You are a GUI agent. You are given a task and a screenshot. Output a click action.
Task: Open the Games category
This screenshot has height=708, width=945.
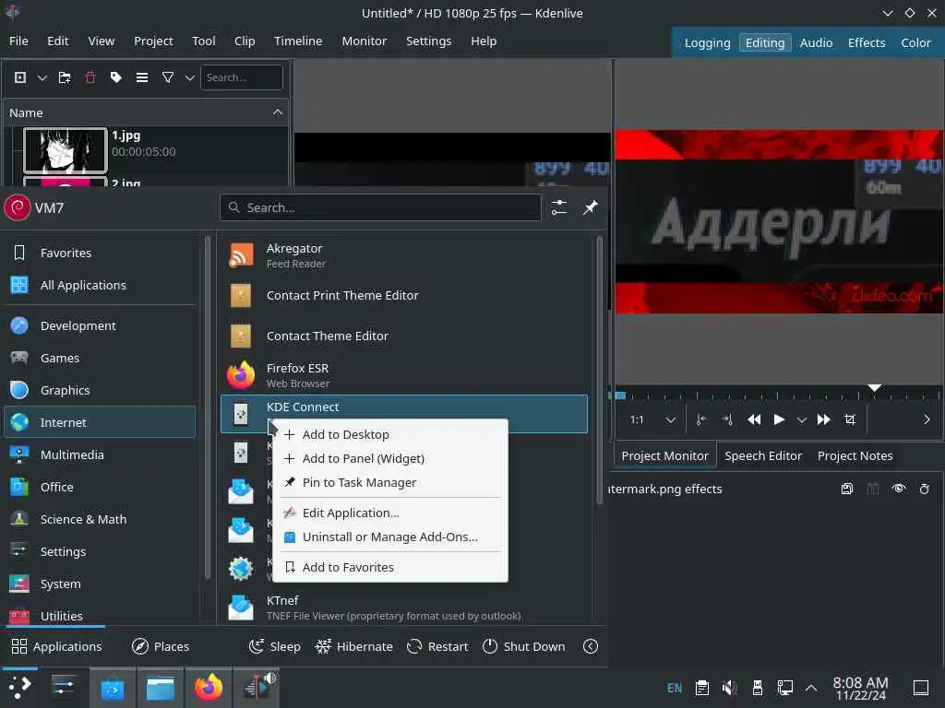coord(100,359)
